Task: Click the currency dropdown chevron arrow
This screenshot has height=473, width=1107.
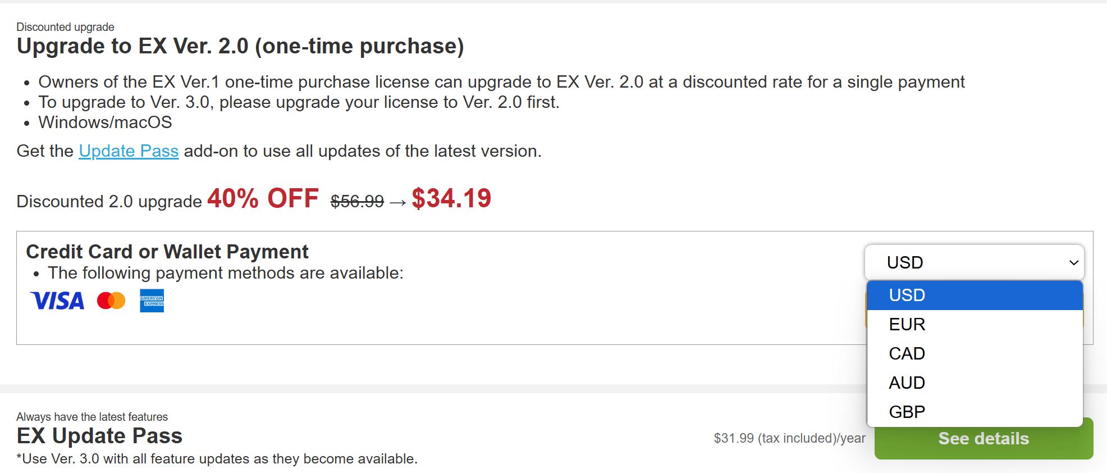Action: [1073, 262]
